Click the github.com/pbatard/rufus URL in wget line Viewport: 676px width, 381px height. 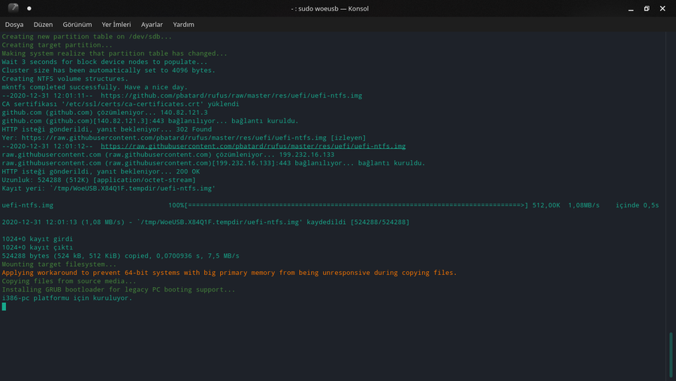coord(231,95)
